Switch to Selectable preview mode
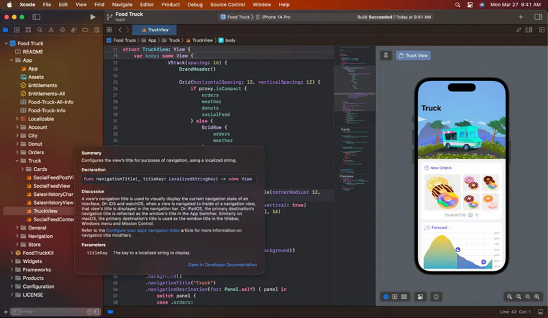The width and height of the screenshot is (548, 318). [395, 297]
